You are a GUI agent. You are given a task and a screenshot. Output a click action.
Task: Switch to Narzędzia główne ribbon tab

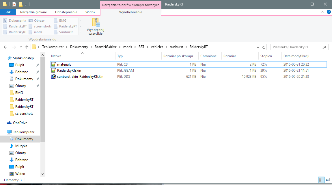[33, 12]
